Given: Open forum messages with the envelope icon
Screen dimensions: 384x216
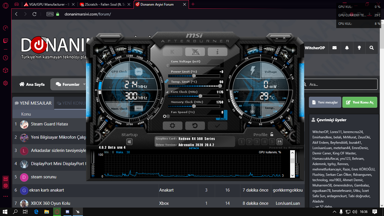Looking at the screenshot, I should 334,48.
